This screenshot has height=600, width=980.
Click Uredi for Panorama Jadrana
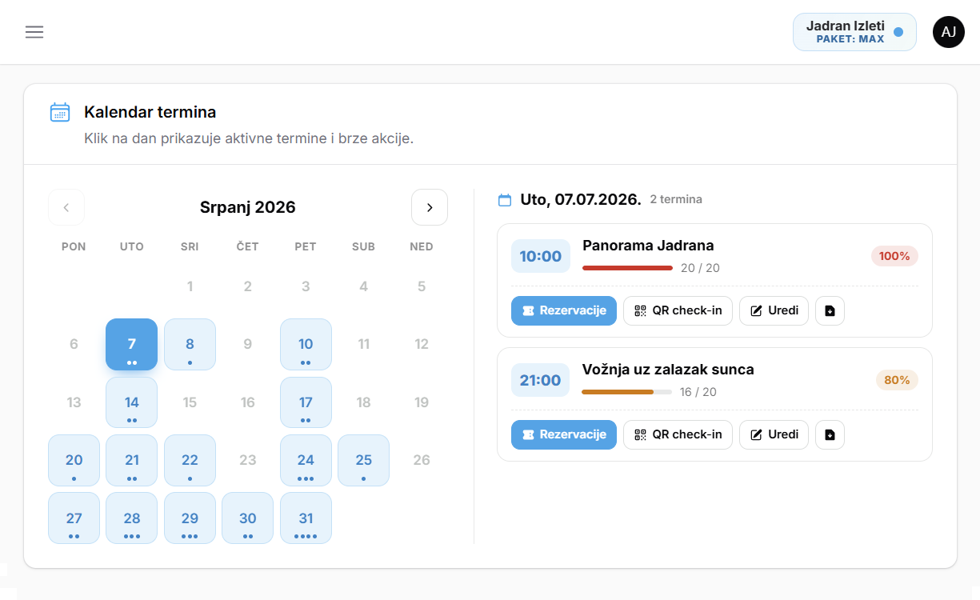pos(774,310)
